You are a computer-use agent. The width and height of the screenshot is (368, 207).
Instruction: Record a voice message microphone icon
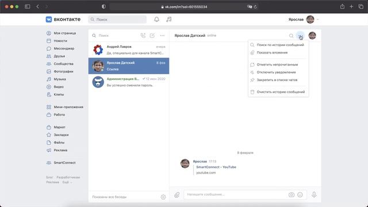[314, 194]
